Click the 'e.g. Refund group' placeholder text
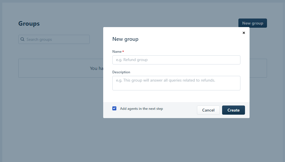Screen dimensions: 285x162 pyautogui.click(x=132, y=60)
